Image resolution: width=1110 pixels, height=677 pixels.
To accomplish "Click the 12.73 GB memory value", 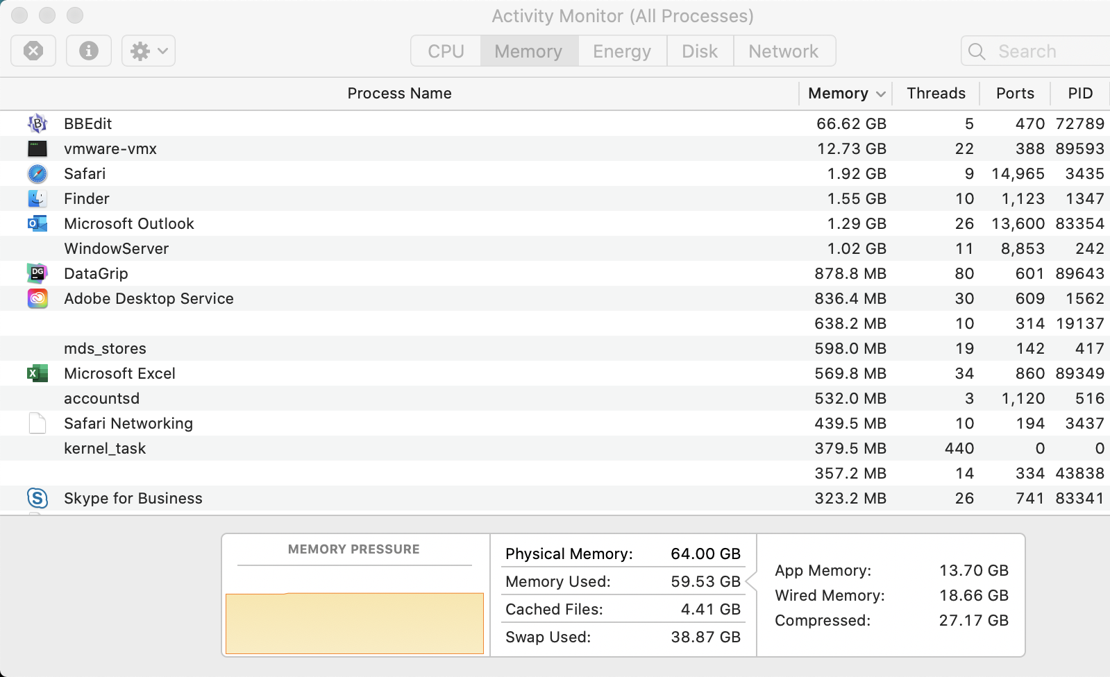I will 852,148.
